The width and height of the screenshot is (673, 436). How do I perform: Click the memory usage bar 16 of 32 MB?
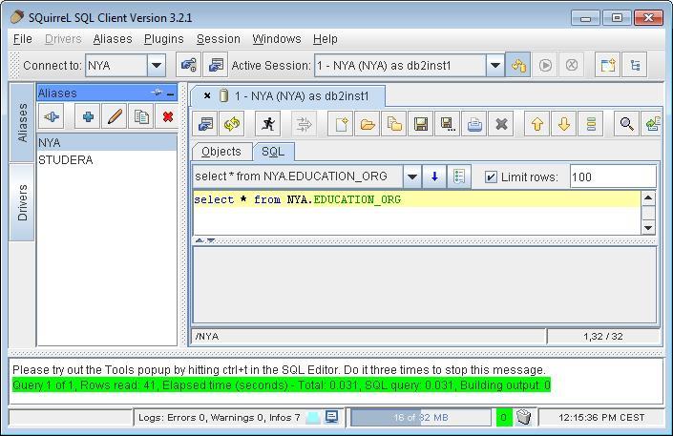click(421, 417)
